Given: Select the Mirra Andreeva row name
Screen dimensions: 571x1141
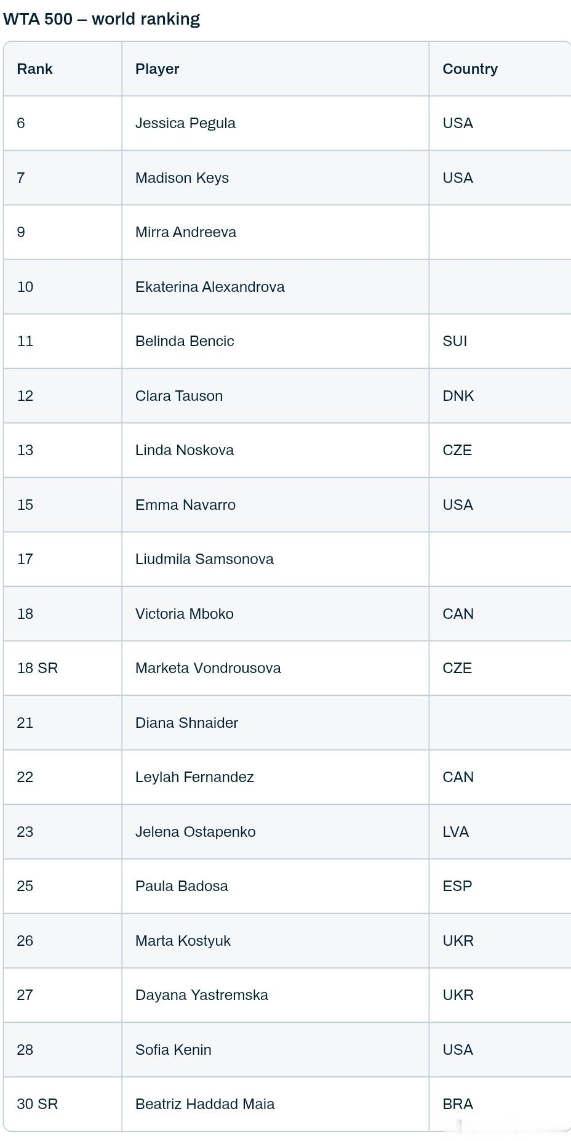Looking at the screenshot, I should point(185,232).
